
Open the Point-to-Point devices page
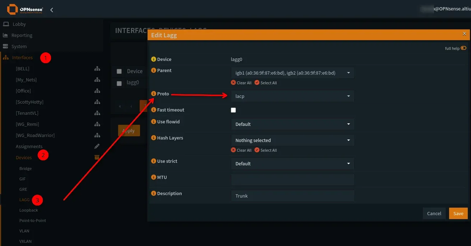coord(33,221)
